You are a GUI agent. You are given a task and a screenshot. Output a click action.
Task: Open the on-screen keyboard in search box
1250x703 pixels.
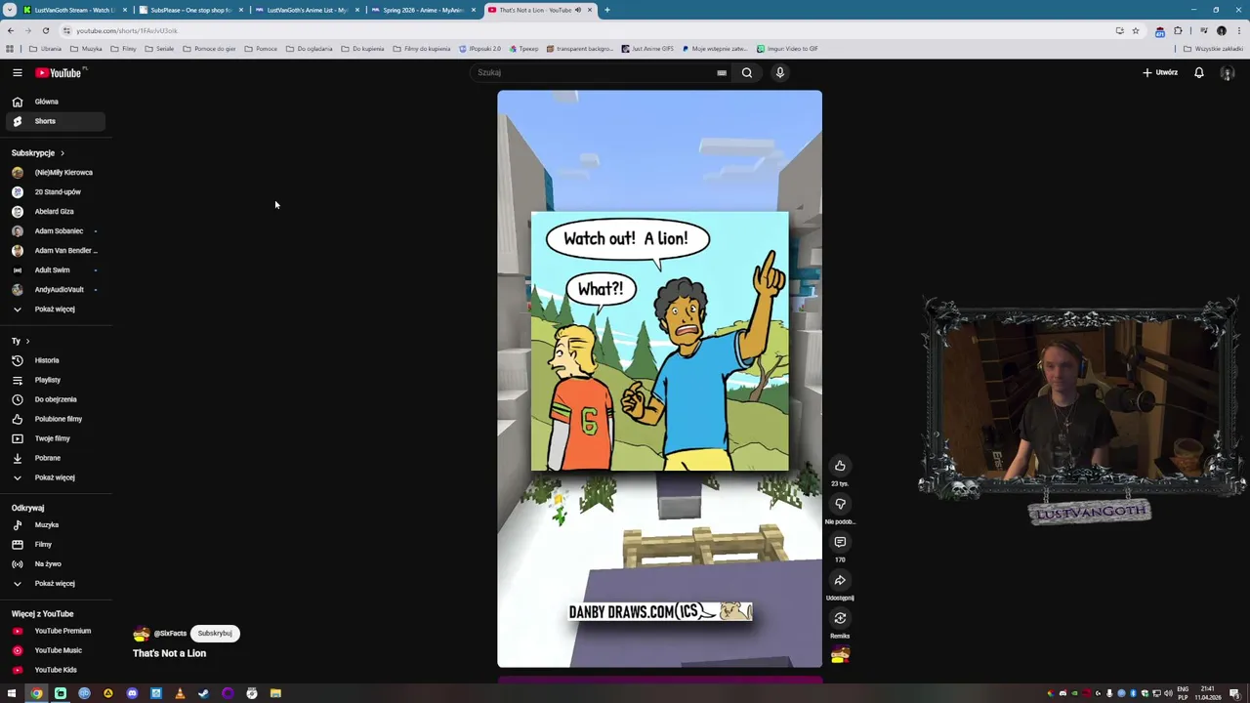point(722,72)
